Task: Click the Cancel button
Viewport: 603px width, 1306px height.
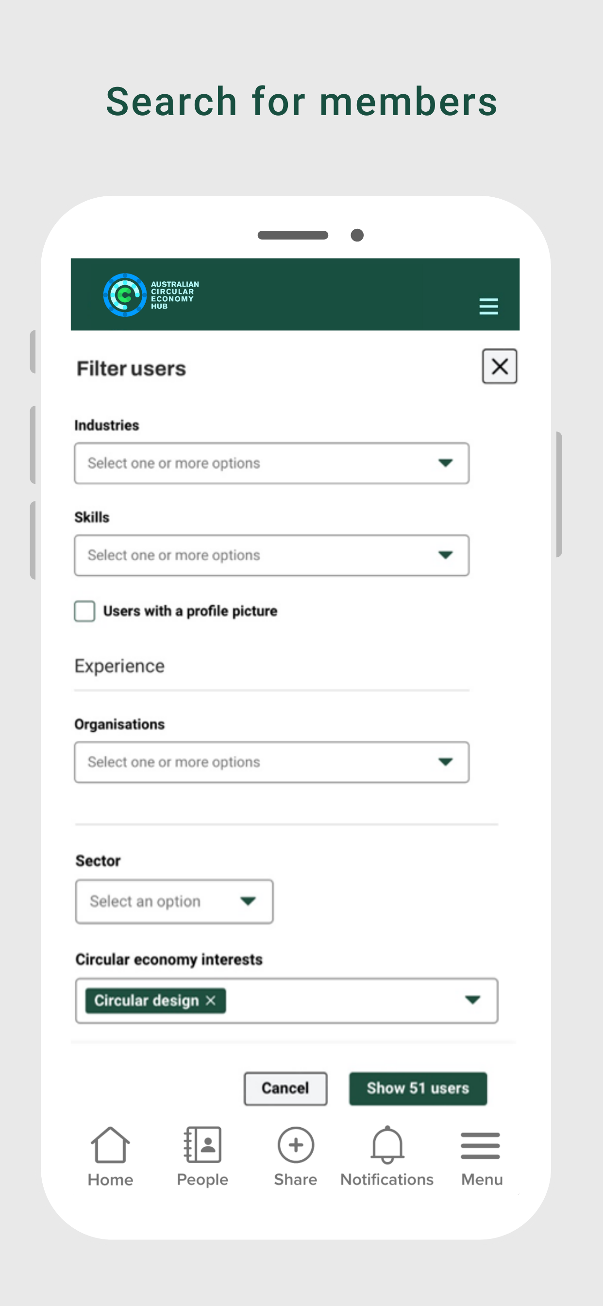Action: [x=285, y=1088]
